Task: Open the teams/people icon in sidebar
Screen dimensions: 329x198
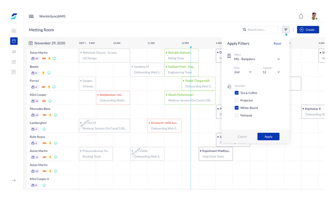Action: [14, 51]
